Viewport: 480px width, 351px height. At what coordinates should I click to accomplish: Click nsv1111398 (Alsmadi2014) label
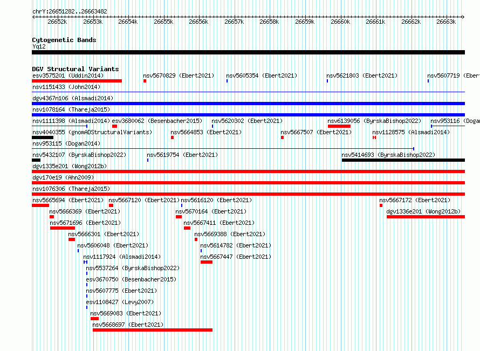click(71, 121)
